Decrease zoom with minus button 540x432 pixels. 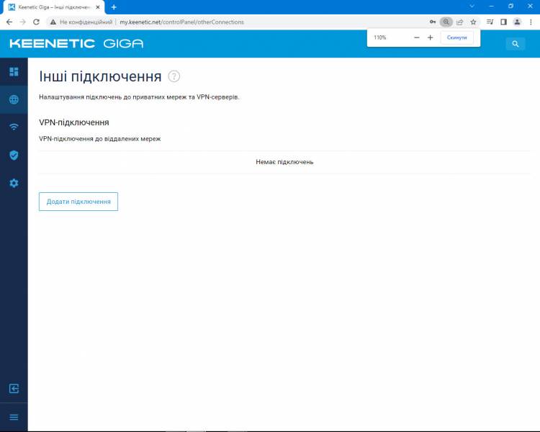click(x=417, y=37)
